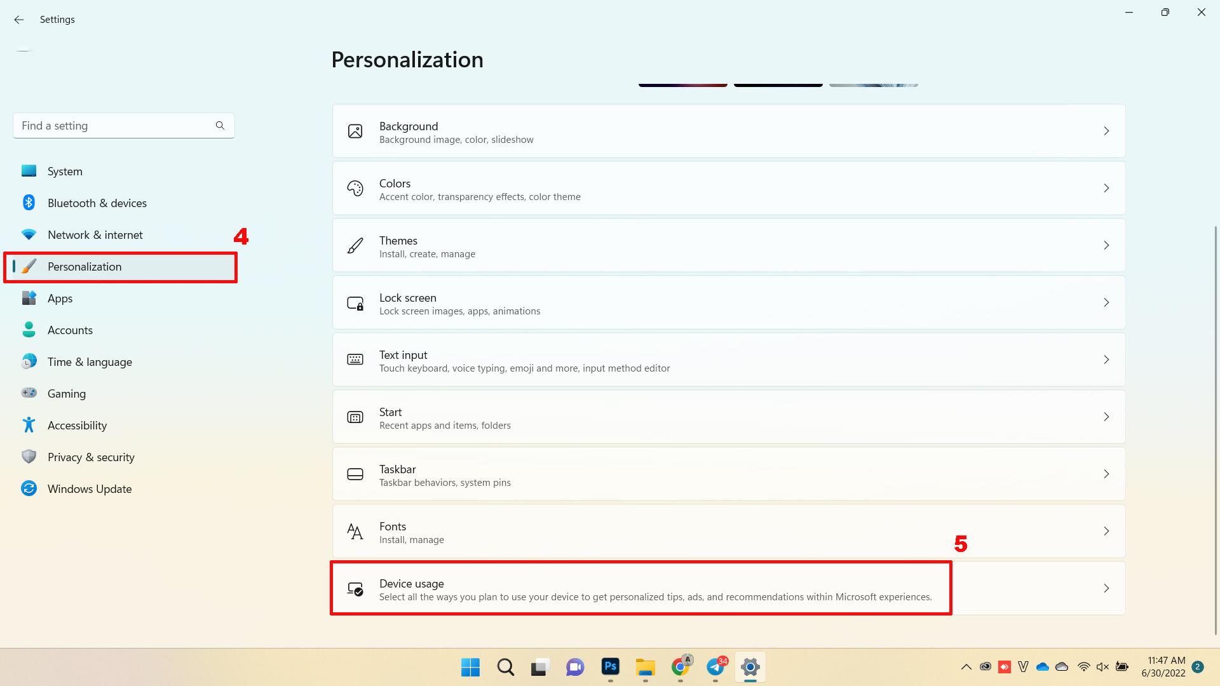The height and width of the screenshot is (686, 1220).
Task: Open Apps settings category
Action: [x=123, y=299]
